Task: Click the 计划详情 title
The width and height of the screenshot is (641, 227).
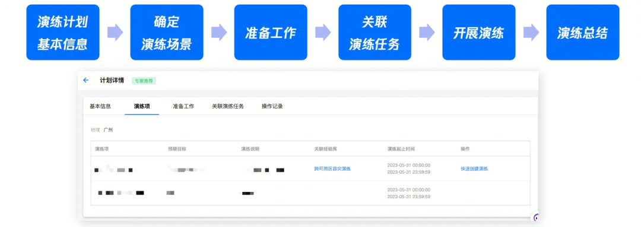Action: tap(112, 81)
